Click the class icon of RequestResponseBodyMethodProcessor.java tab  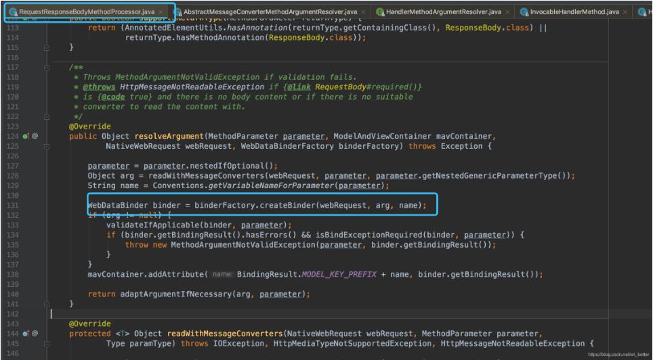[x=13, y=12]
